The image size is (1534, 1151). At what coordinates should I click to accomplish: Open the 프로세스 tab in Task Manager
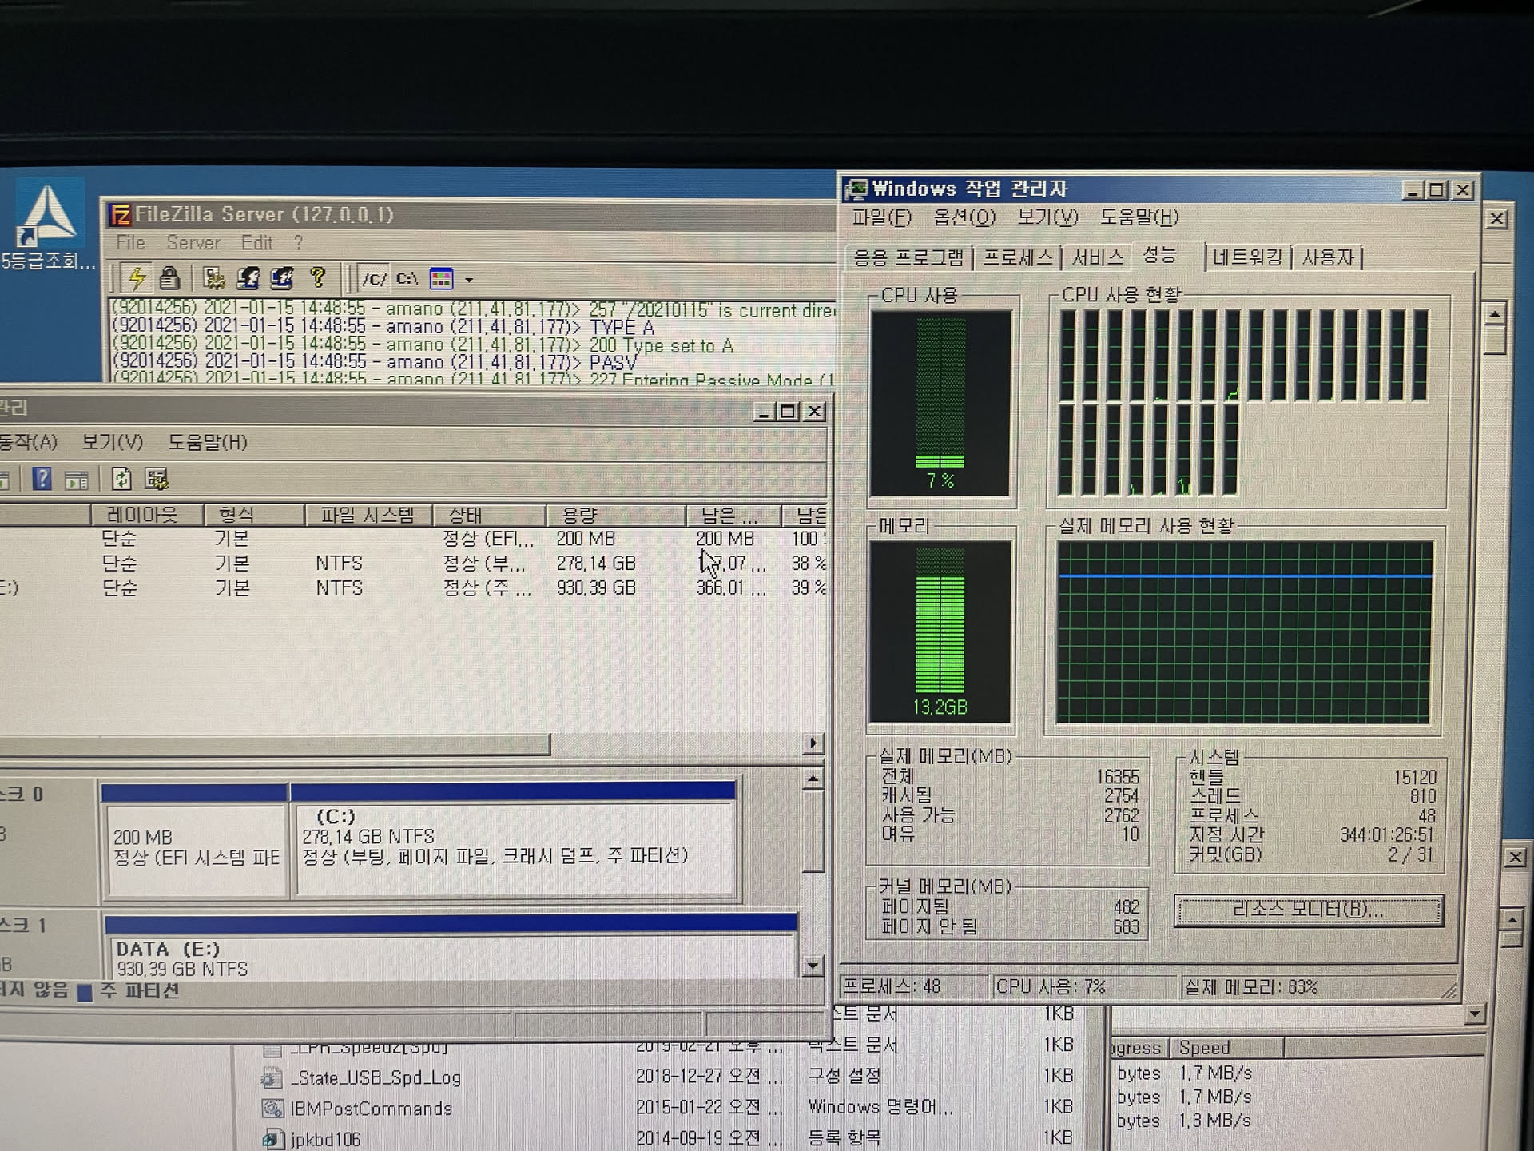1017,257
